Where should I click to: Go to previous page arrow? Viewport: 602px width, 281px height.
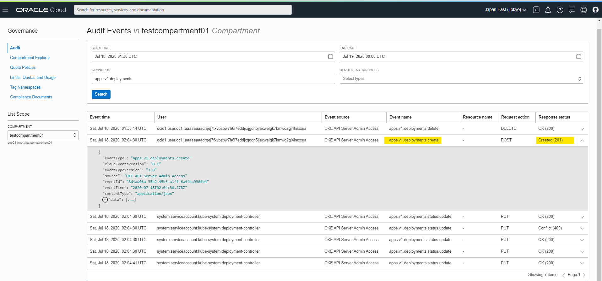pyautogui.click(x=564, y=275)
